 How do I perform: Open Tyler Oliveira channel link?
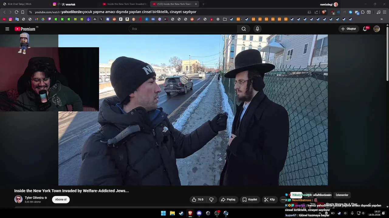[x=34, y=198]
